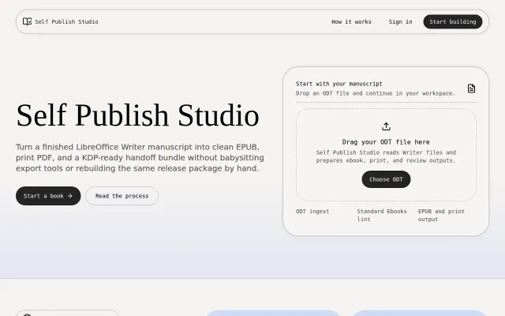
Task: Click the upload icon in drop zone
Action: tap(386, 126)
